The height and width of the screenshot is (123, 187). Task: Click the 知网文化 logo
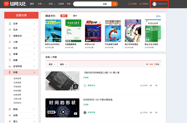[15, 4]
